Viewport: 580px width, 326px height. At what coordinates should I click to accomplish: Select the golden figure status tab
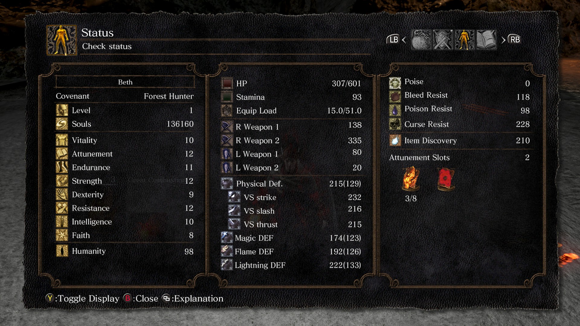[x=464, y=40]
